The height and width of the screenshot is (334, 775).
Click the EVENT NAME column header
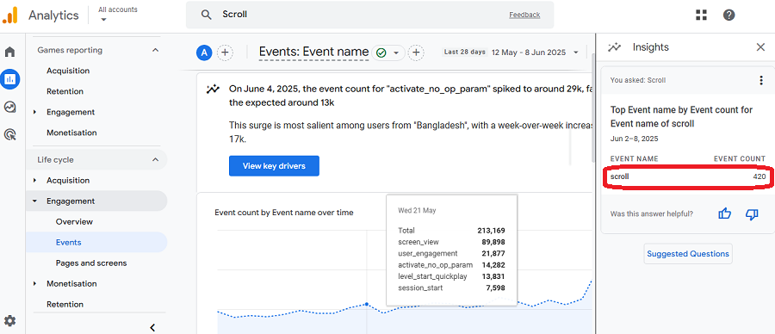pos(634,158)
